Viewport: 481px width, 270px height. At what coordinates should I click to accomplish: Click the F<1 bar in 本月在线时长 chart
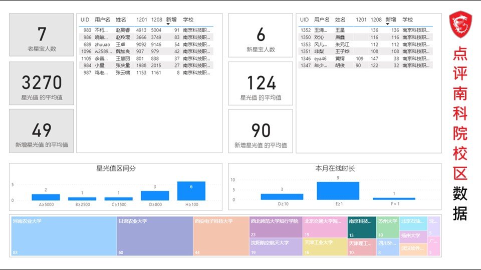(394, 198)
